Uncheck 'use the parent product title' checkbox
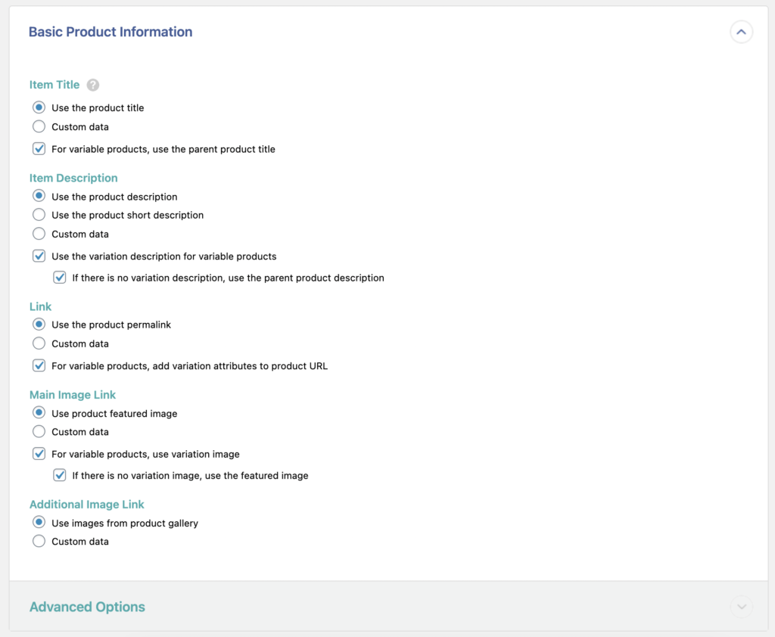 coord(39,149)
